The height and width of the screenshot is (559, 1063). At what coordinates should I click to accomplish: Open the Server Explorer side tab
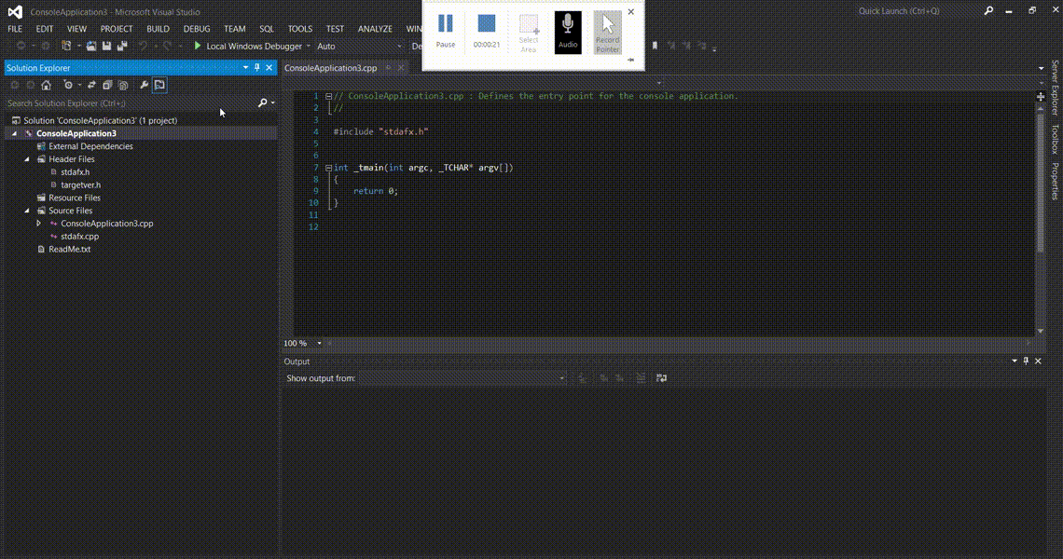[x=1055, y=89]
